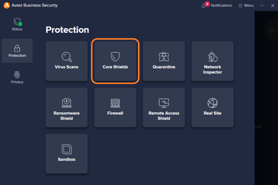
Task: Open Notifications with the bell icon
Action: [217, 5]
